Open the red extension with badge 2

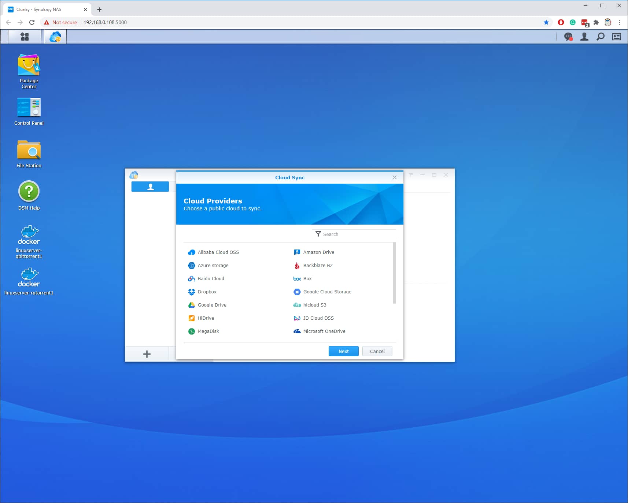tap(585, 23)
